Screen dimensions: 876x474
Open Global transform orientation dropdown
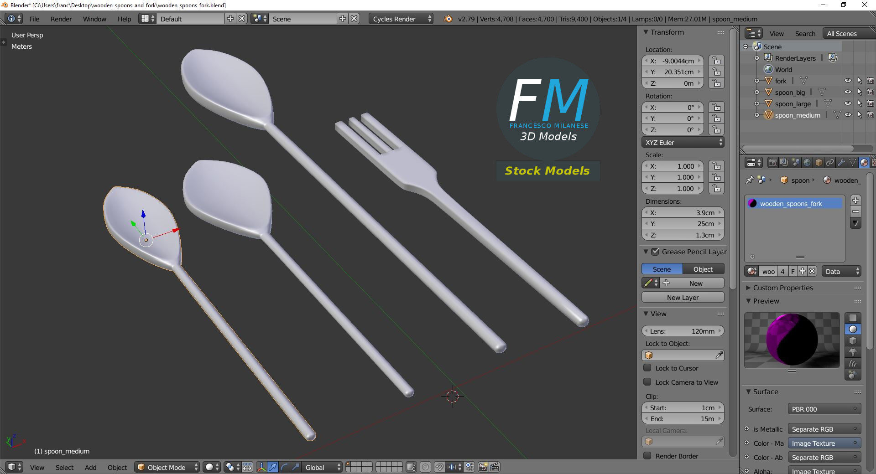click(323, 467)
